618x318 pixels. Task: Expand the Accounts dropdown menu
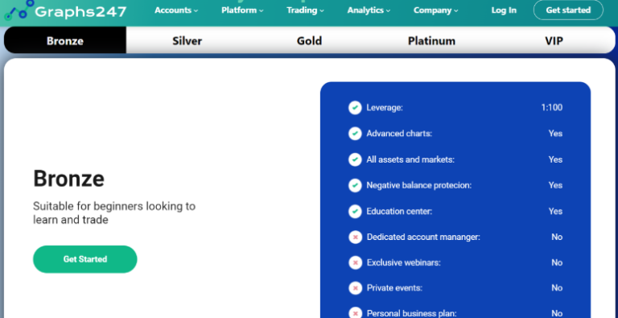176,10
